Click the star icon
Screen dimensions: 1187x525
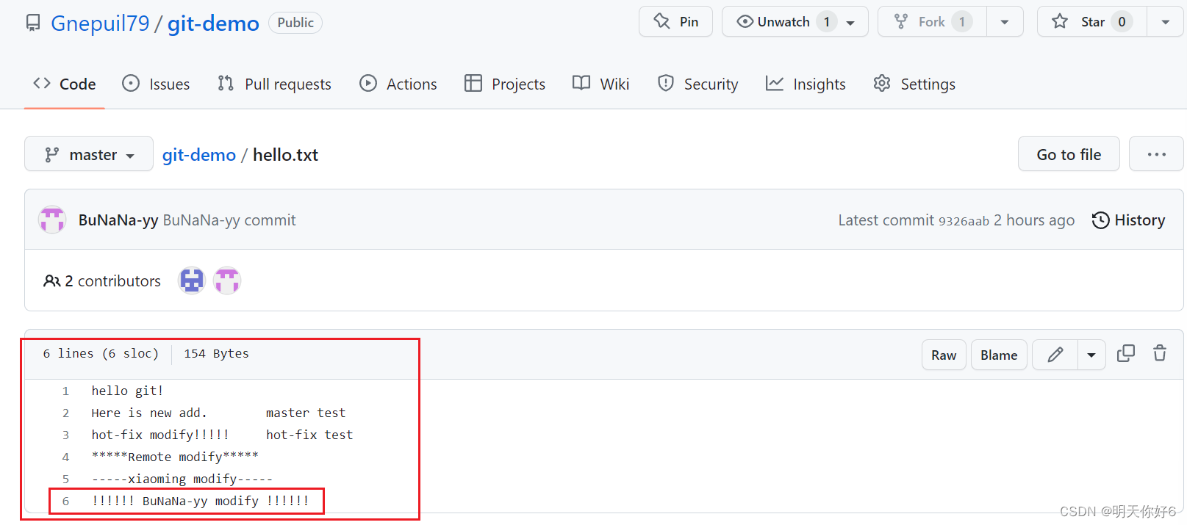pos(1060,21)
